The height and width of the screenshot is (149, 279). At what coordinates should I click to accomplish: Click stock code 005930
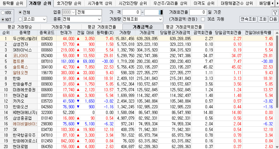pyautogui.click(x=47, y=44)
